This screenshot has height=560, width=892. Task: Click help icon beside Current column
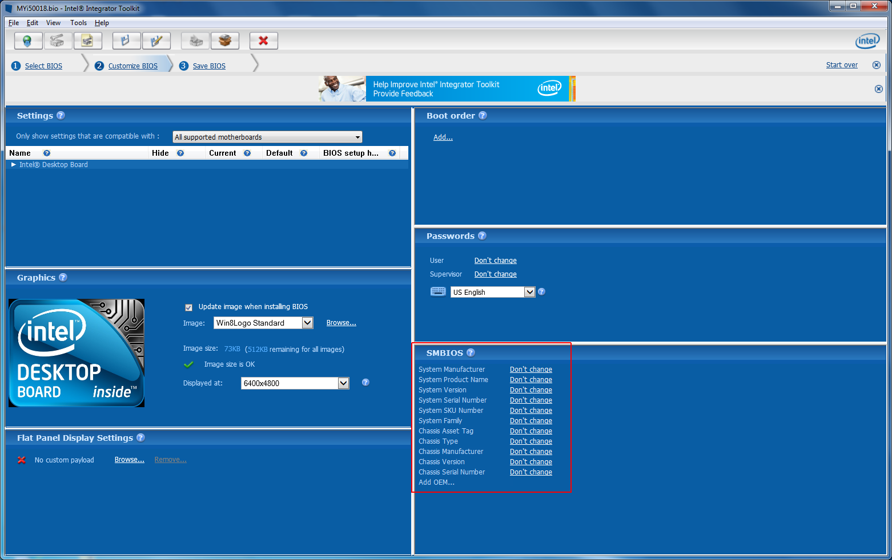tap(247, 153)
